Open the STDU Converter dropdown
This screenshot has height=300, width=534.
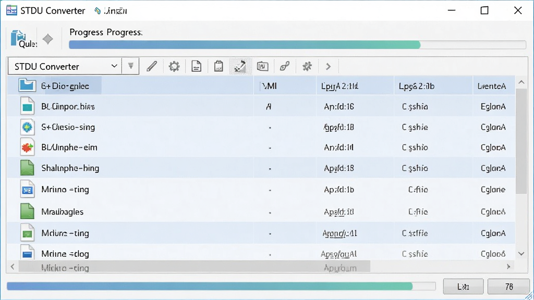pyautogui.click(x=65, y=66)
